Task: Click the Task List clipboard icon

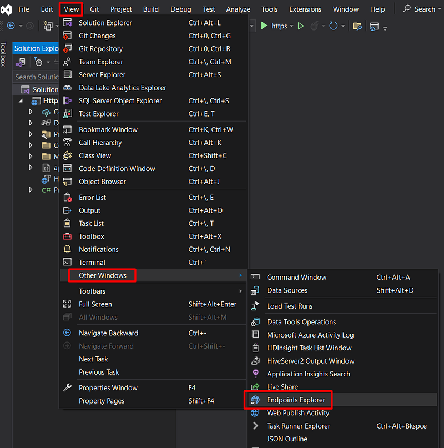Action: 67,223
